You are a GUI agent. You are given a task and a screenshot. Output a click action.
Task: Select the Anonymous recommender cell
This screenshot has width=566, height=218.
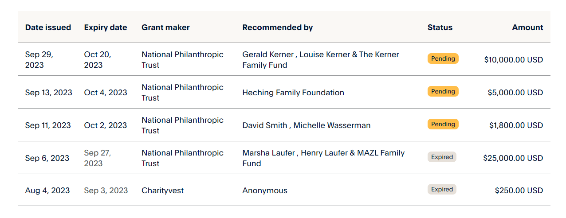point(265,191)
